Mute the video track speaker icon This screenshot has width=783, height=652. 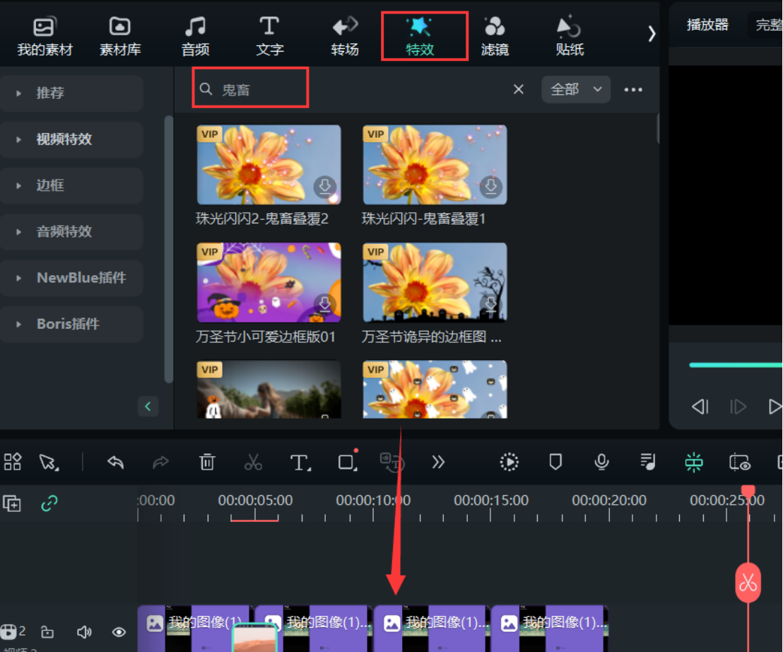[x=84, y=631]
